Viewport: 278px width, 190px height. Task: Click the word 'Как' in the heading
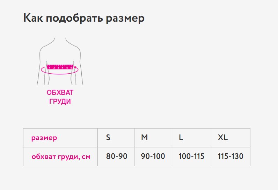pos(33,18)
